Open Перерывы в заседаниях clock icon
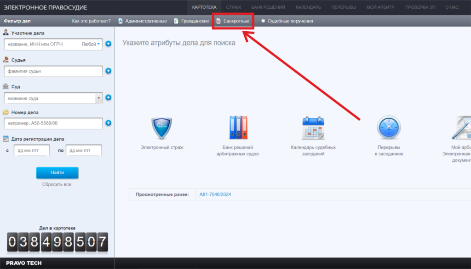471x269 pixels. coord(389,128)
